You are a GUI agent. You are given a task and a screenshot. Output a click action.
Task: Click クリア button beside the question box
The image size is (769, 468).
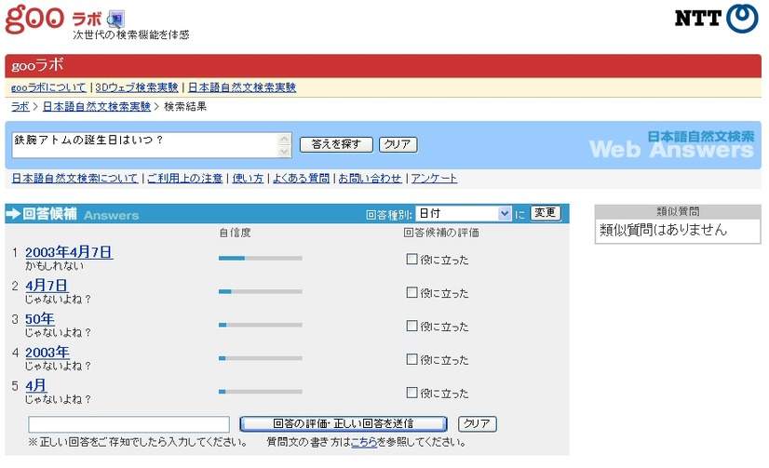pyautogui.click(x=398, y=144)
